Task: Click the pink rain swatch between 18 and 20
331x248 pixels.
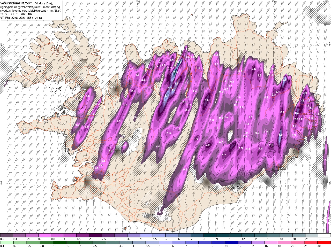Action: pyautogui.click(x=284, y=243)
